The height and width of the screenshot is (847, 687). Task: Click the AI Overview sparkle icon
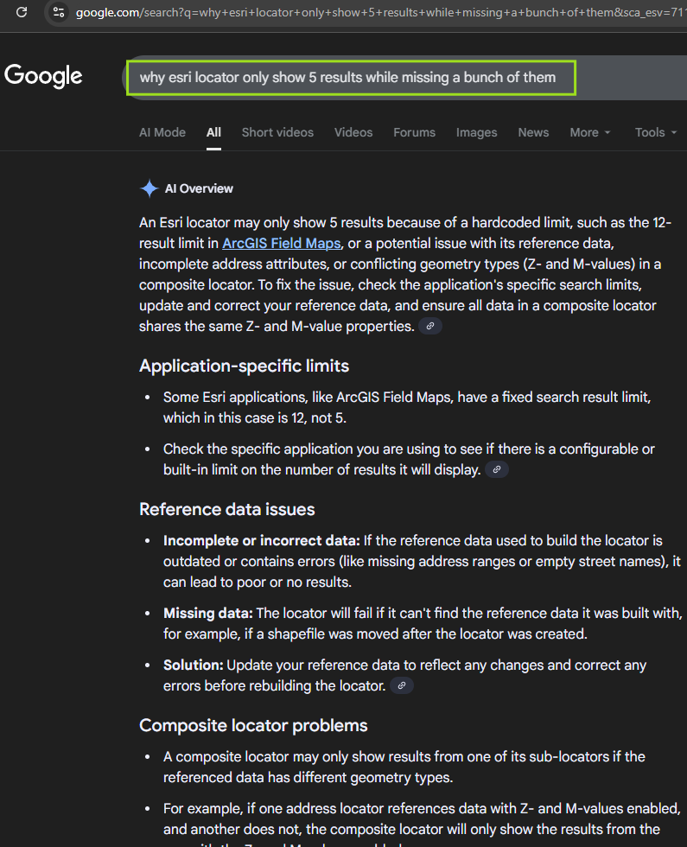click(149, 188)
